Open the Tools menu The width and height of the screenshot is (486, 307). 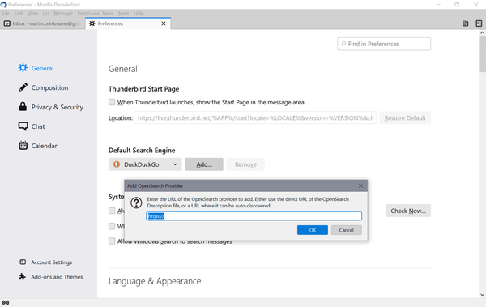(123, 13)
